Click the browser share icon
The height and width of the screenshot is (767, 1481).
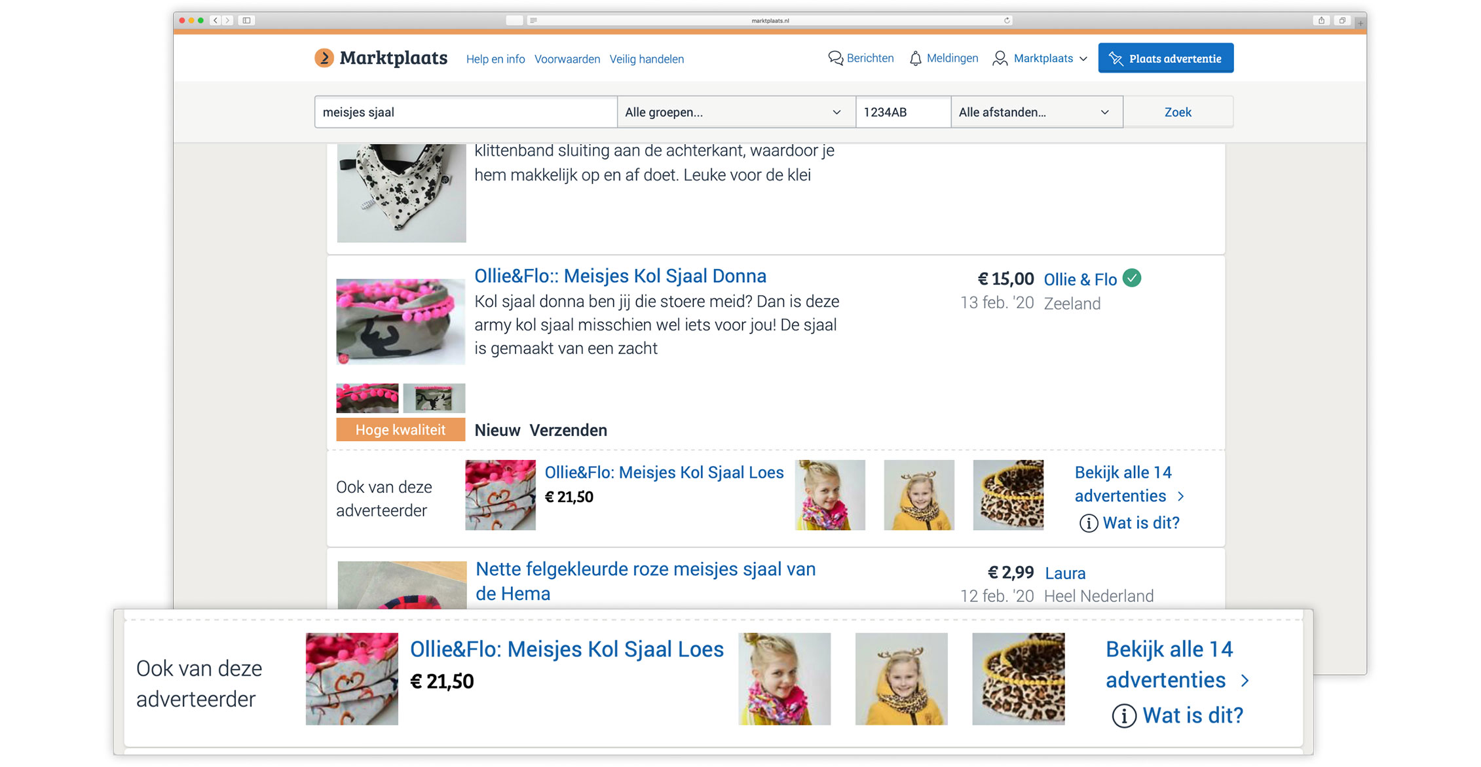(1321, 20)
